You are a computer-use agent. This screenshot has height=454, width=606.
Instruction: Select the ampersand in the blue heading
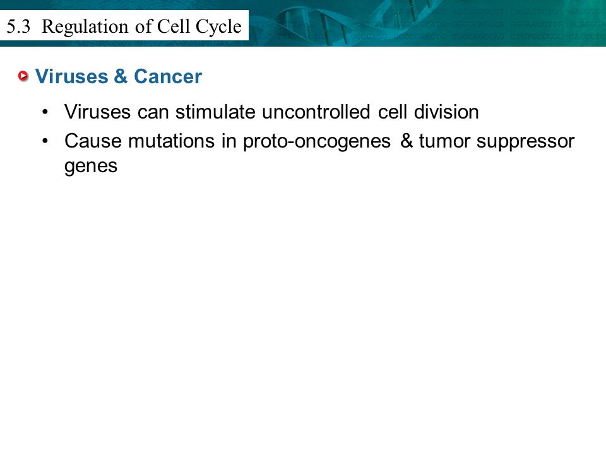[x=121, y=76]
